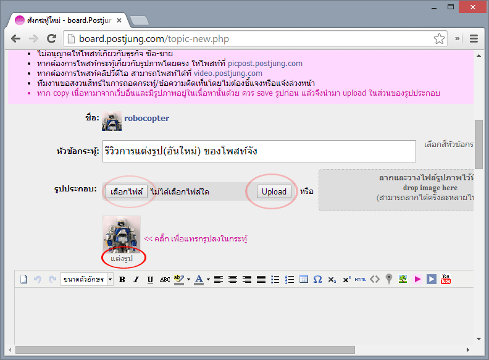Expand the highlight color arrow menu
Viewport: 489px width, 360px height.
click(188, 279)
